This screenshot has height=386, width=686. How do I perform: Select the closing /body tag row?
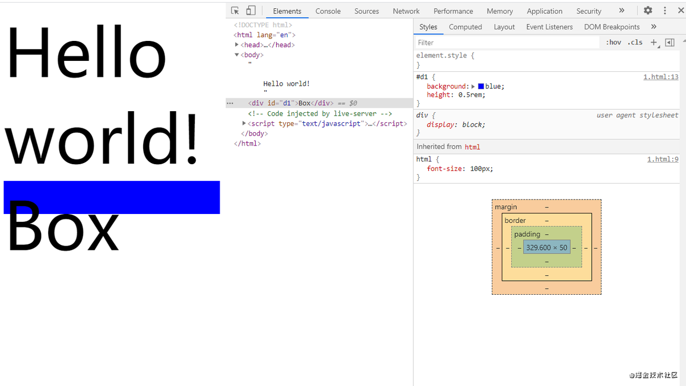point(254,133)
